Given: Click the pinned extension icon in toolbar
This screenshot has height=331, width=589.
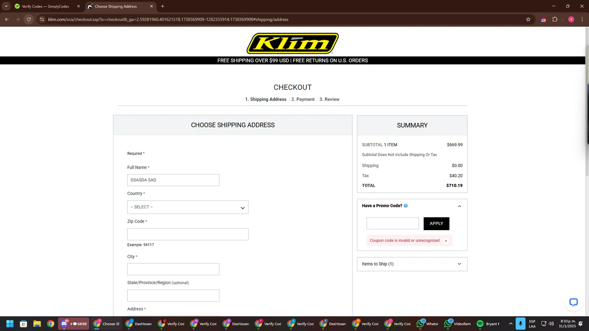Looking at the screenshot, I should coord(543,20).
